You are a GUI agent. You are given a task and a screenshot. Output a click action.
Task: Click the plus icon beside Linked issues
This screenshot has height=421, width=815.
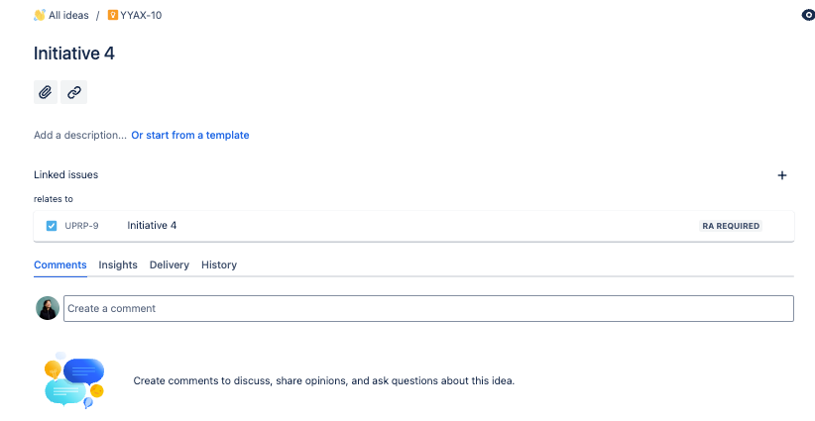coord(781,175)
